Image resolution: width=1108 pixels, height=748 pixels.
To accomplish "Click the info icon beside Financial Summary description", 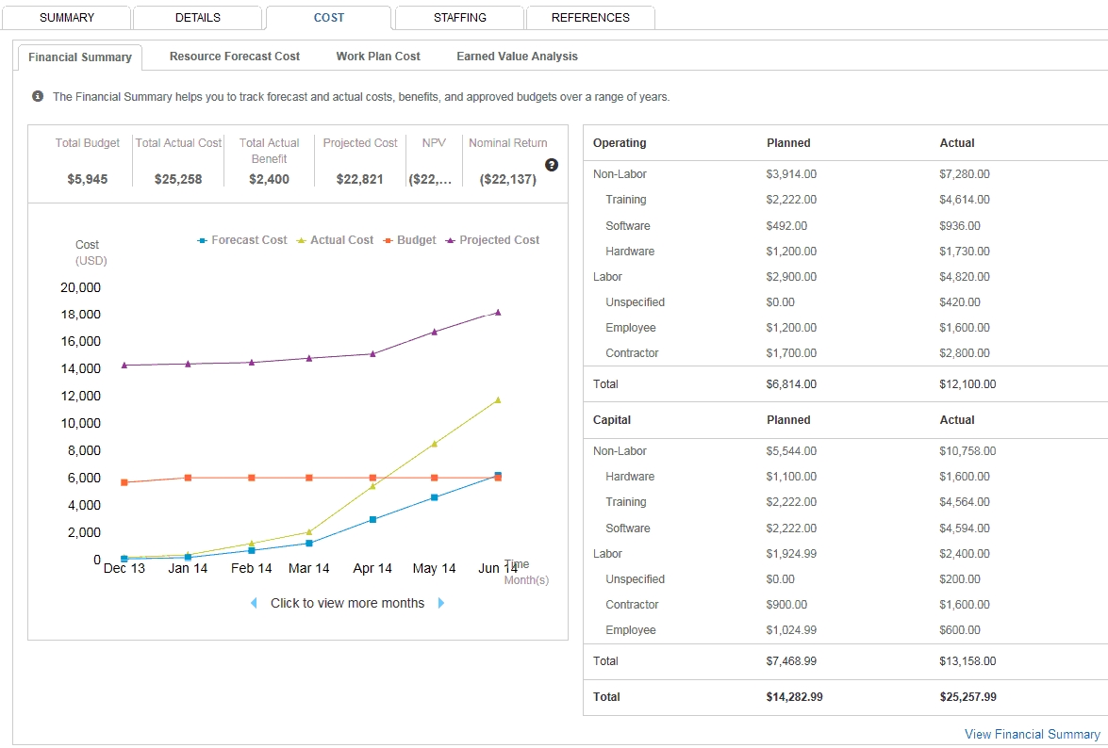I will pos(38,96).
